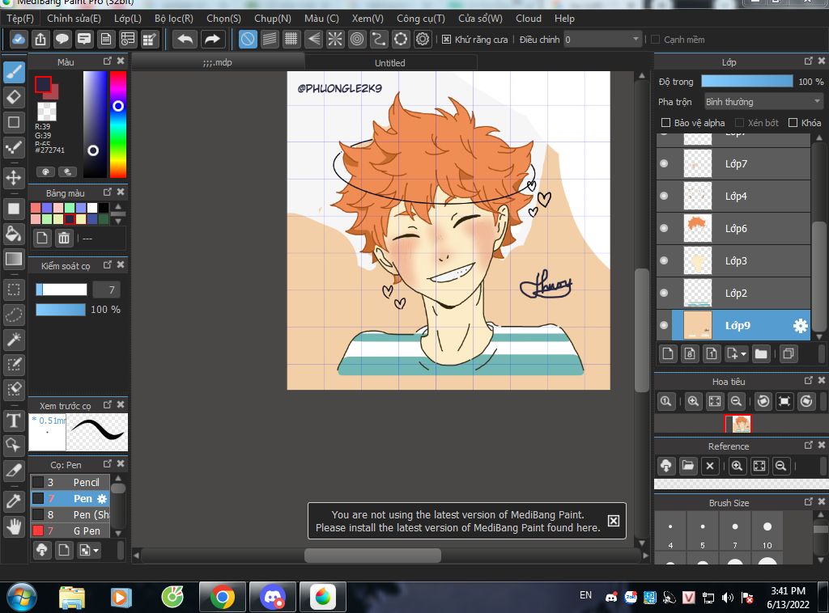Screen dimensions: 829x613
Task: Choose brush size 10 preset
Action: click(767, 531)
